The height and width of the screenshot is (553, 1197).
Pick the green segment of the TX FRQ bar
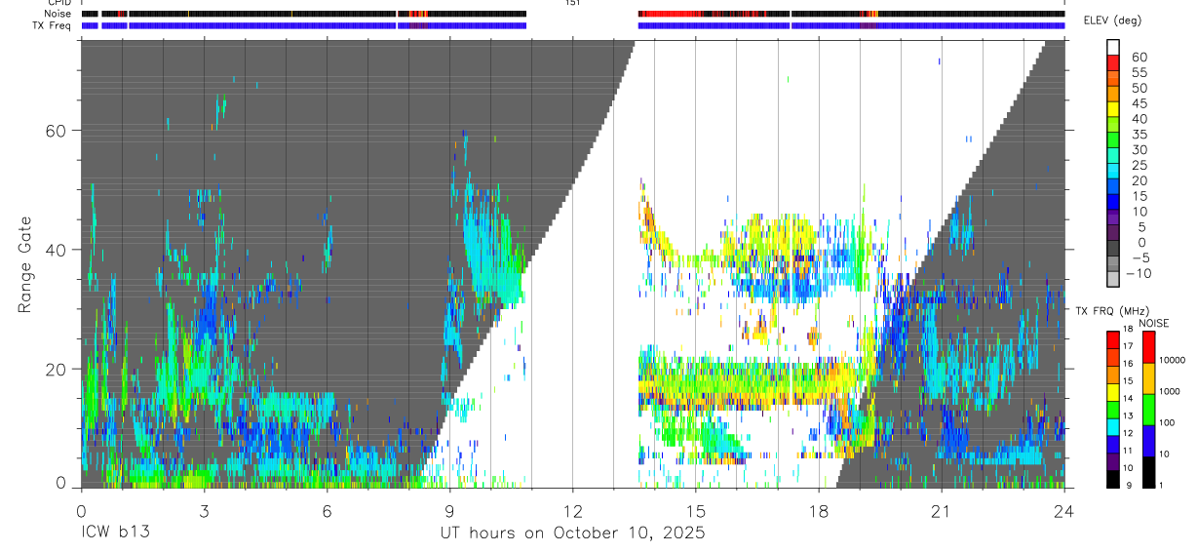(1113, 408)
